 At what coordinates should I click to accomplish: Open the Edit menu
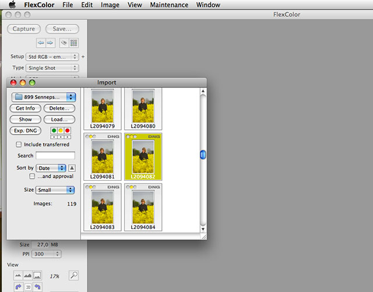[87, 5]
